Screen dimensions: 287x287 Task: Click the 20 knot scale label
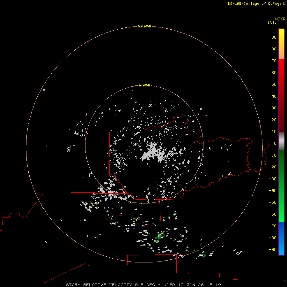(274, 120)
